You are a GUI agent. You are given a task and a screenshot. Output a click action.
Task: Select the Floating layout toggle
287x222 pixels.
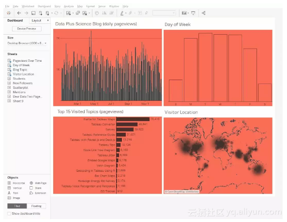point(36,206)
